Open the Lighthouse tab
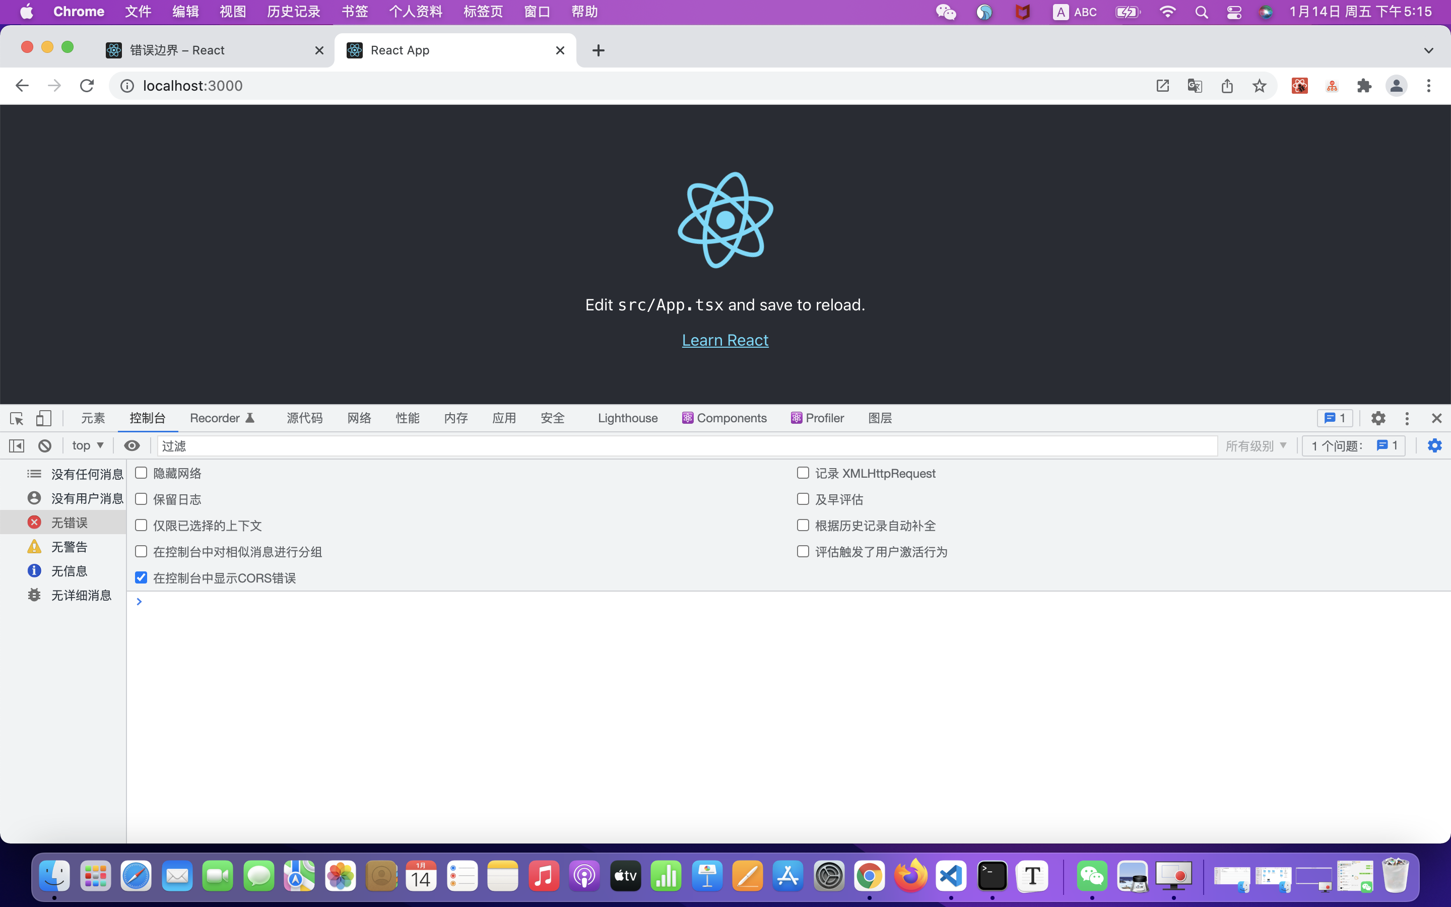 click(628, 418)
